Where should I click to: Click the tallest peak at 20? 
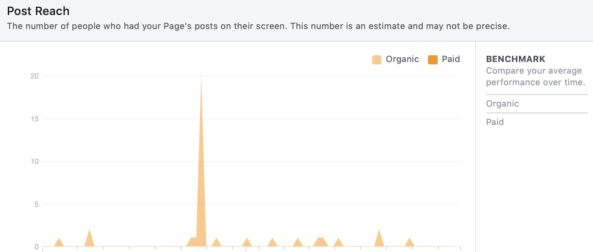pos(201,78)
